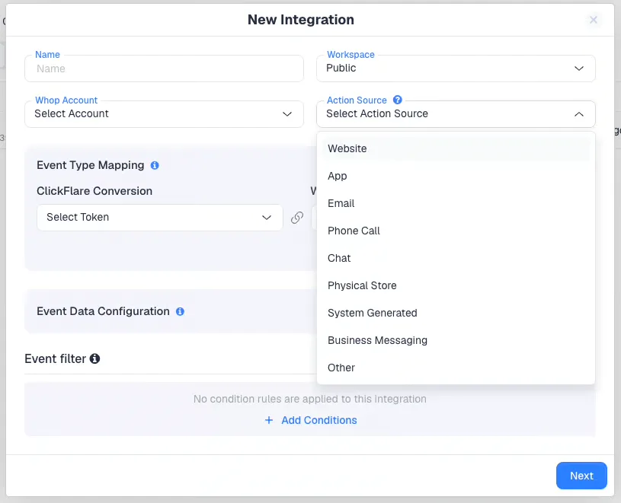Click the Event filter info icon
Viewport: 621px width, 503px height.
[x=94, y=358]
